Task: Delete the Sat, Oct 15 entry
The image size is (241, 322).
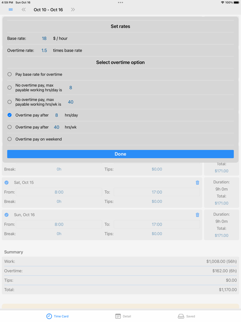Action: tap(197, 182)
